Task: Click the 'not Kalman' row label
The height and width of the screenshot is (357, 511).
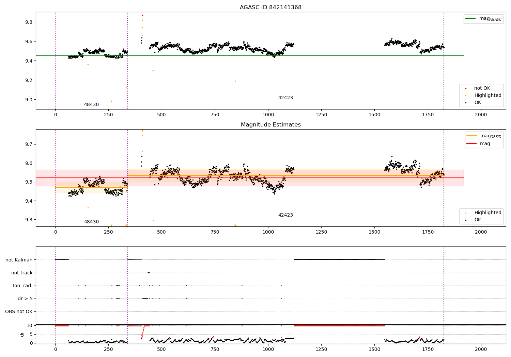Action: pos(19,260)
